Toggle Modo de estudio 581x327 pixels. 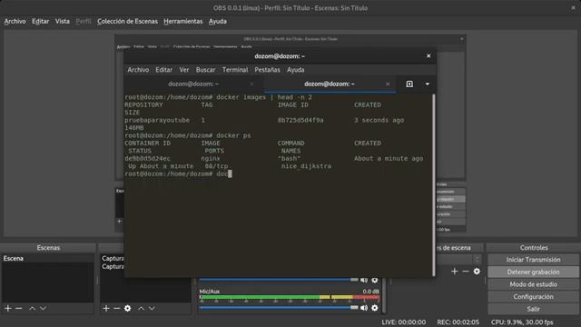point(533,284)
